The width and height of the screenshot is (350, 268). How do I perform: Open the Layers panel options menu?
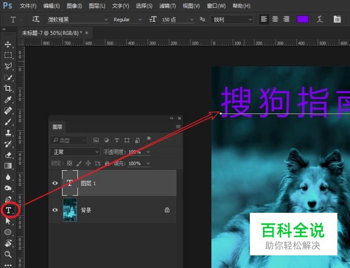pos(178,127)
